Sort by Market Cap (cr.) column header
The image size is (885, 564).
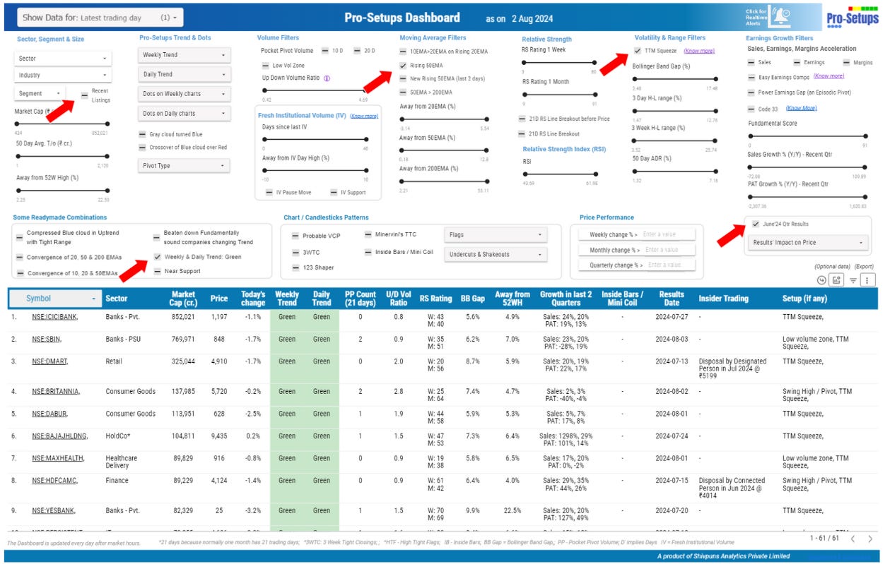(183, 299)
